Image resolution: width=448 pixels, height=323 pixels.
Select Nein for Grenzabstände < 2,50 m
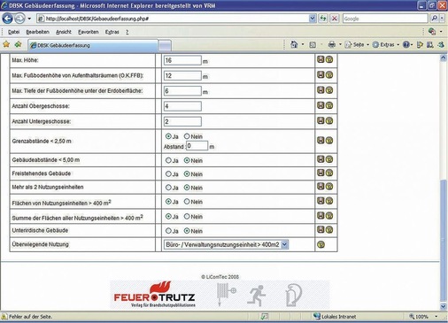[187, 136]
